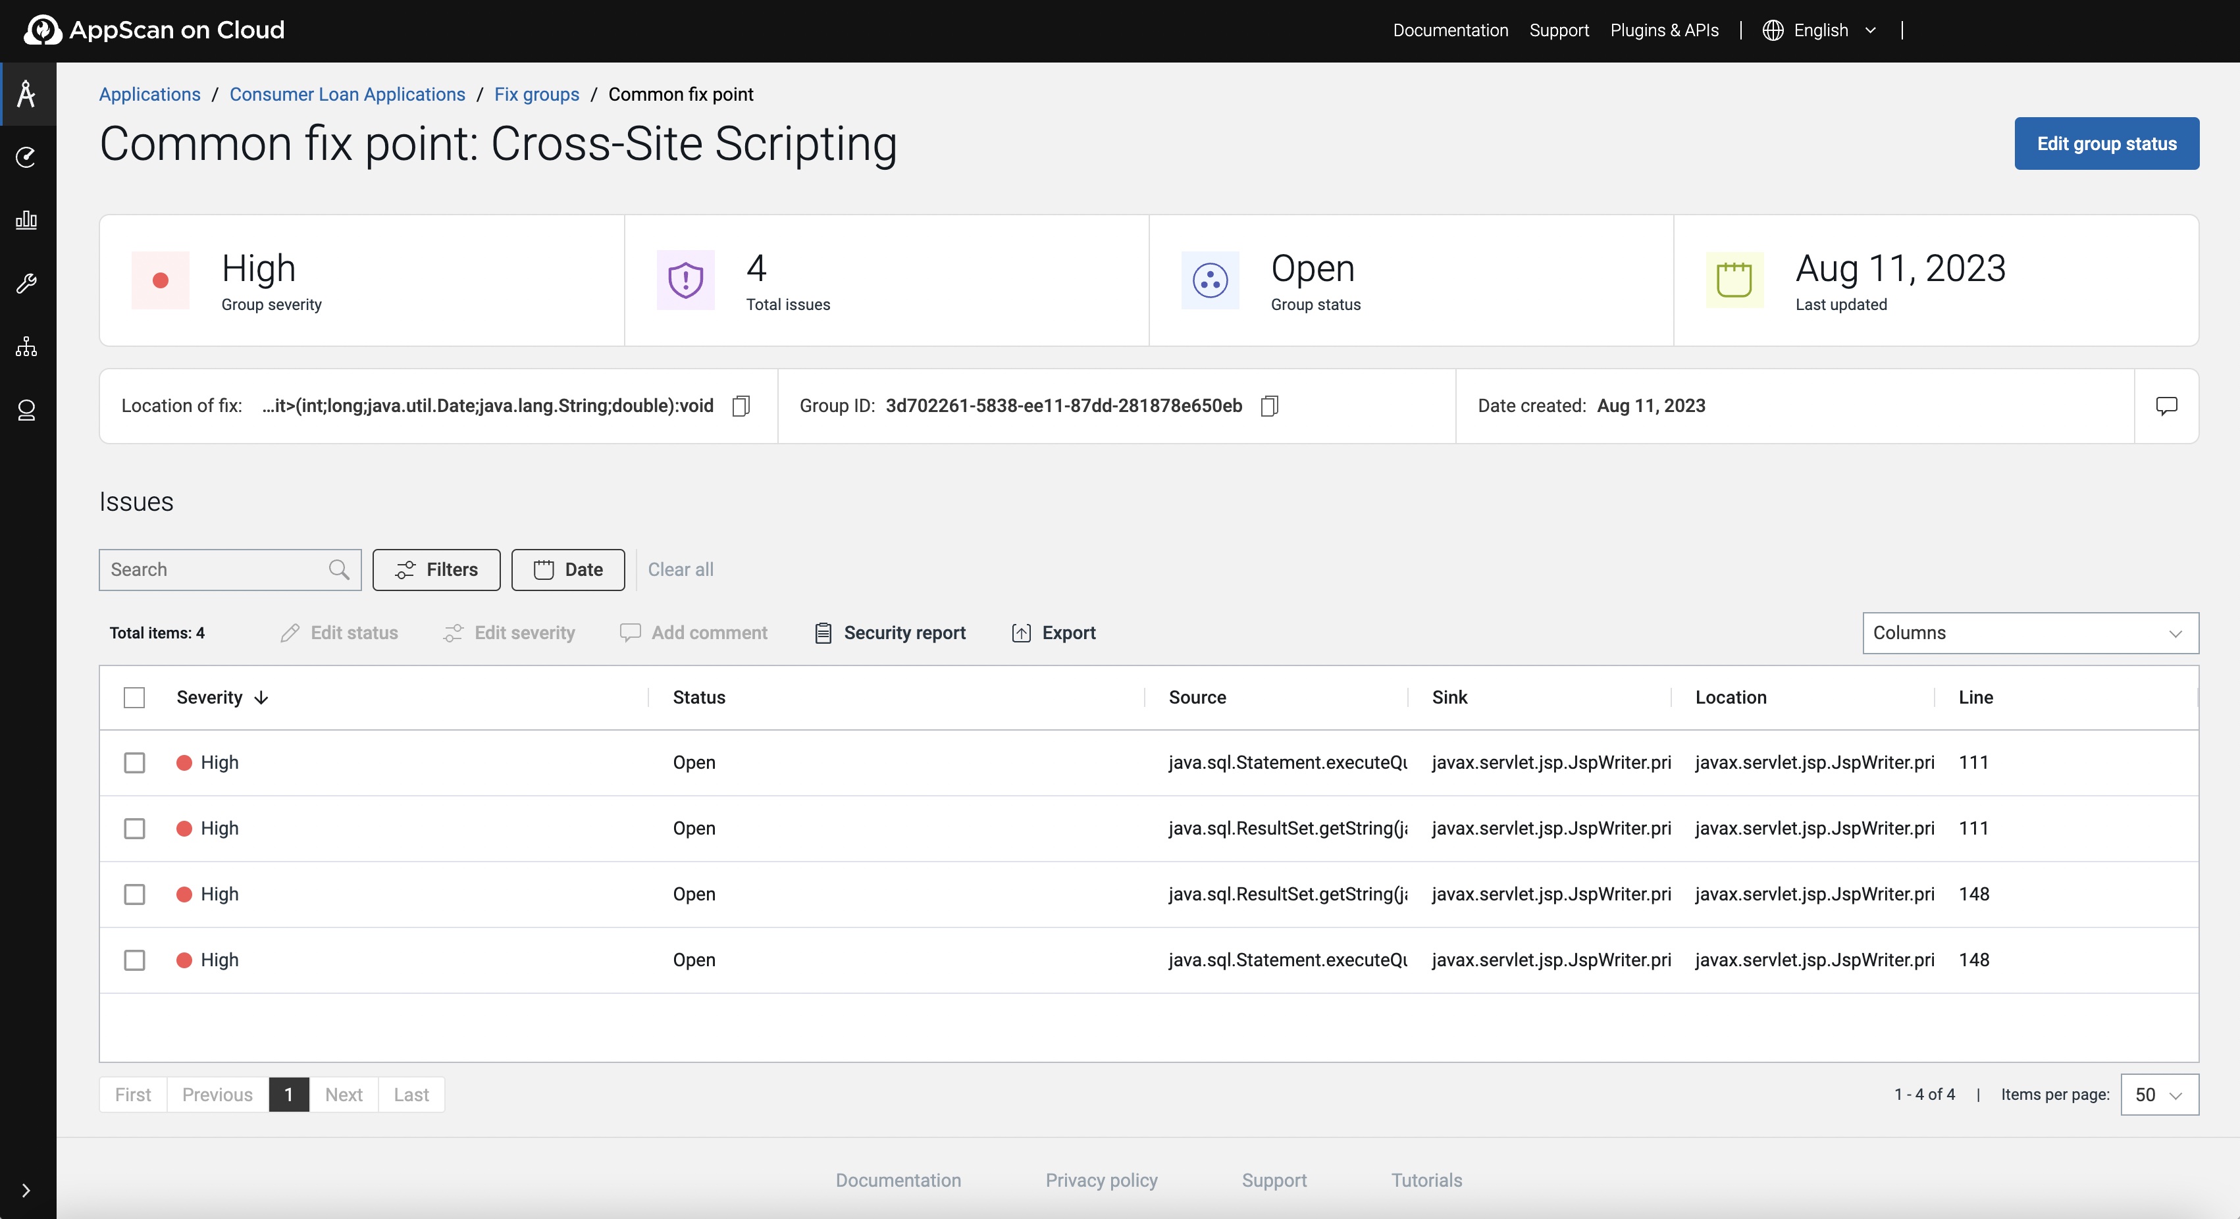Click the search magnifier icon
Viewport: 2240px width, 1219px height.
[338, 569]
